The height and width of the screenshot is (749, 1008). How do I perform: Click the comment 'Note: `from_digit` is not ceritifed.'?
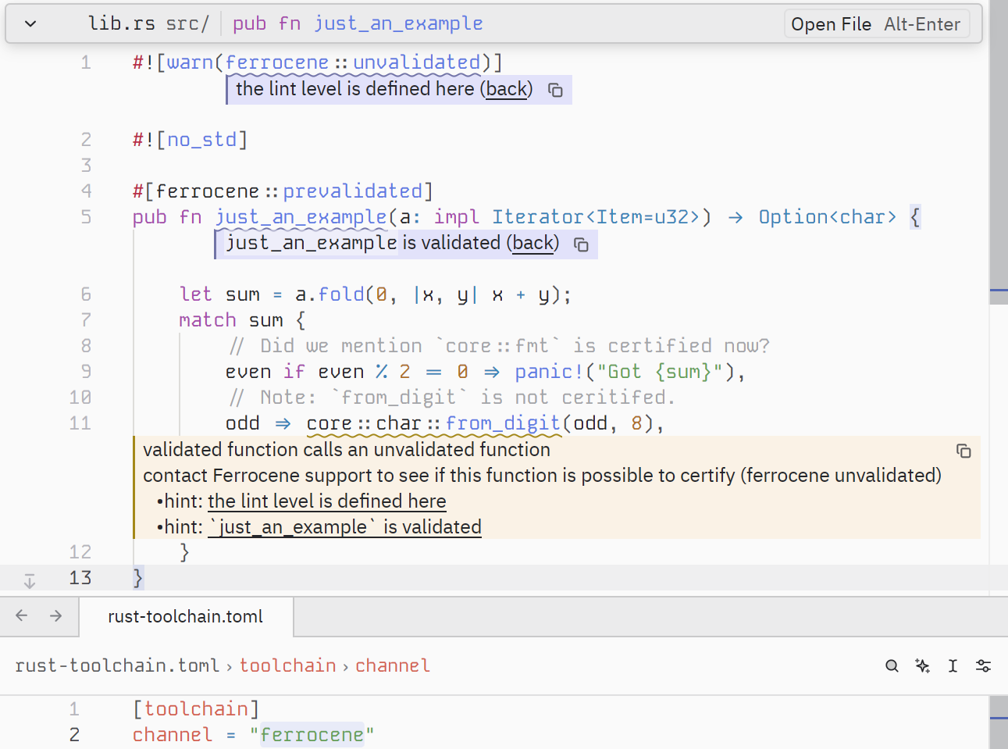(x=452, y=398)
